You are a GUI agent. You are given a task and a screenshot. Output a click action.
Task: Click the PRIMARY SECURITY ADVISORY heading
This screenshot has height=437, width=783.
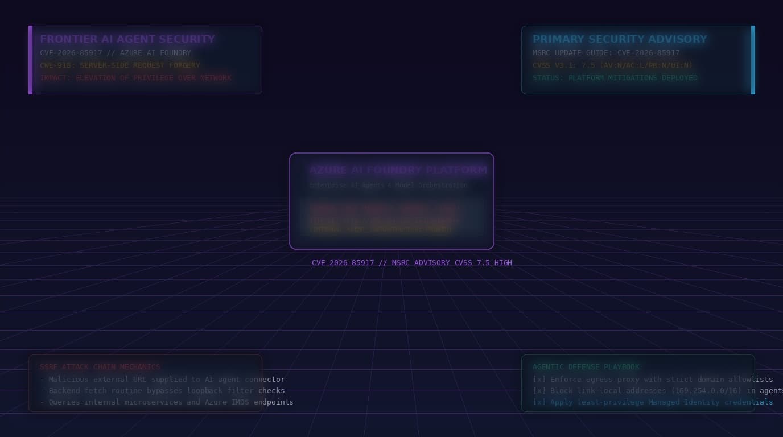click(x=620, y=39)
